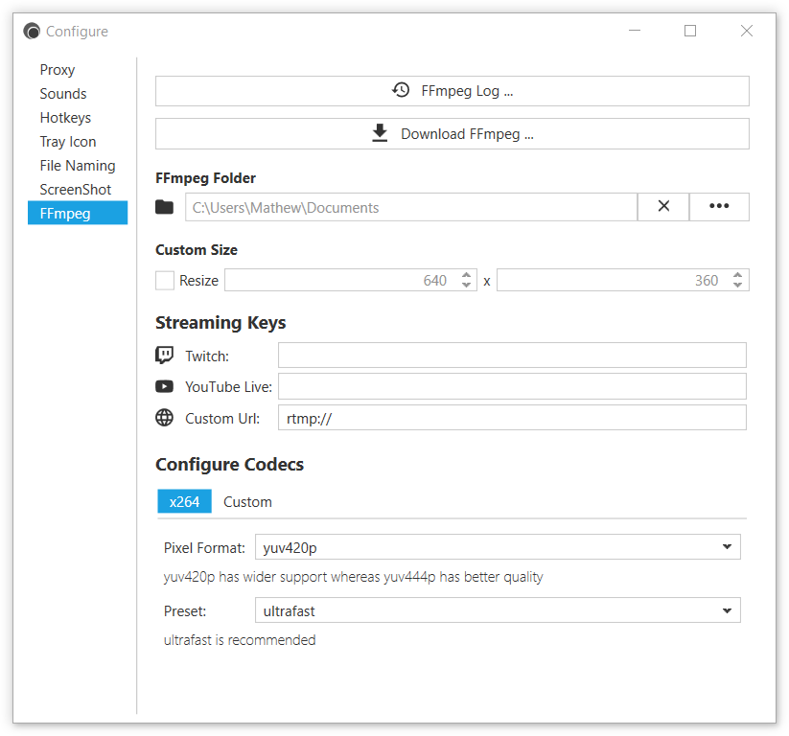Open the Preset ultrafast dropdown
The image size is (789, 736).
498,610
